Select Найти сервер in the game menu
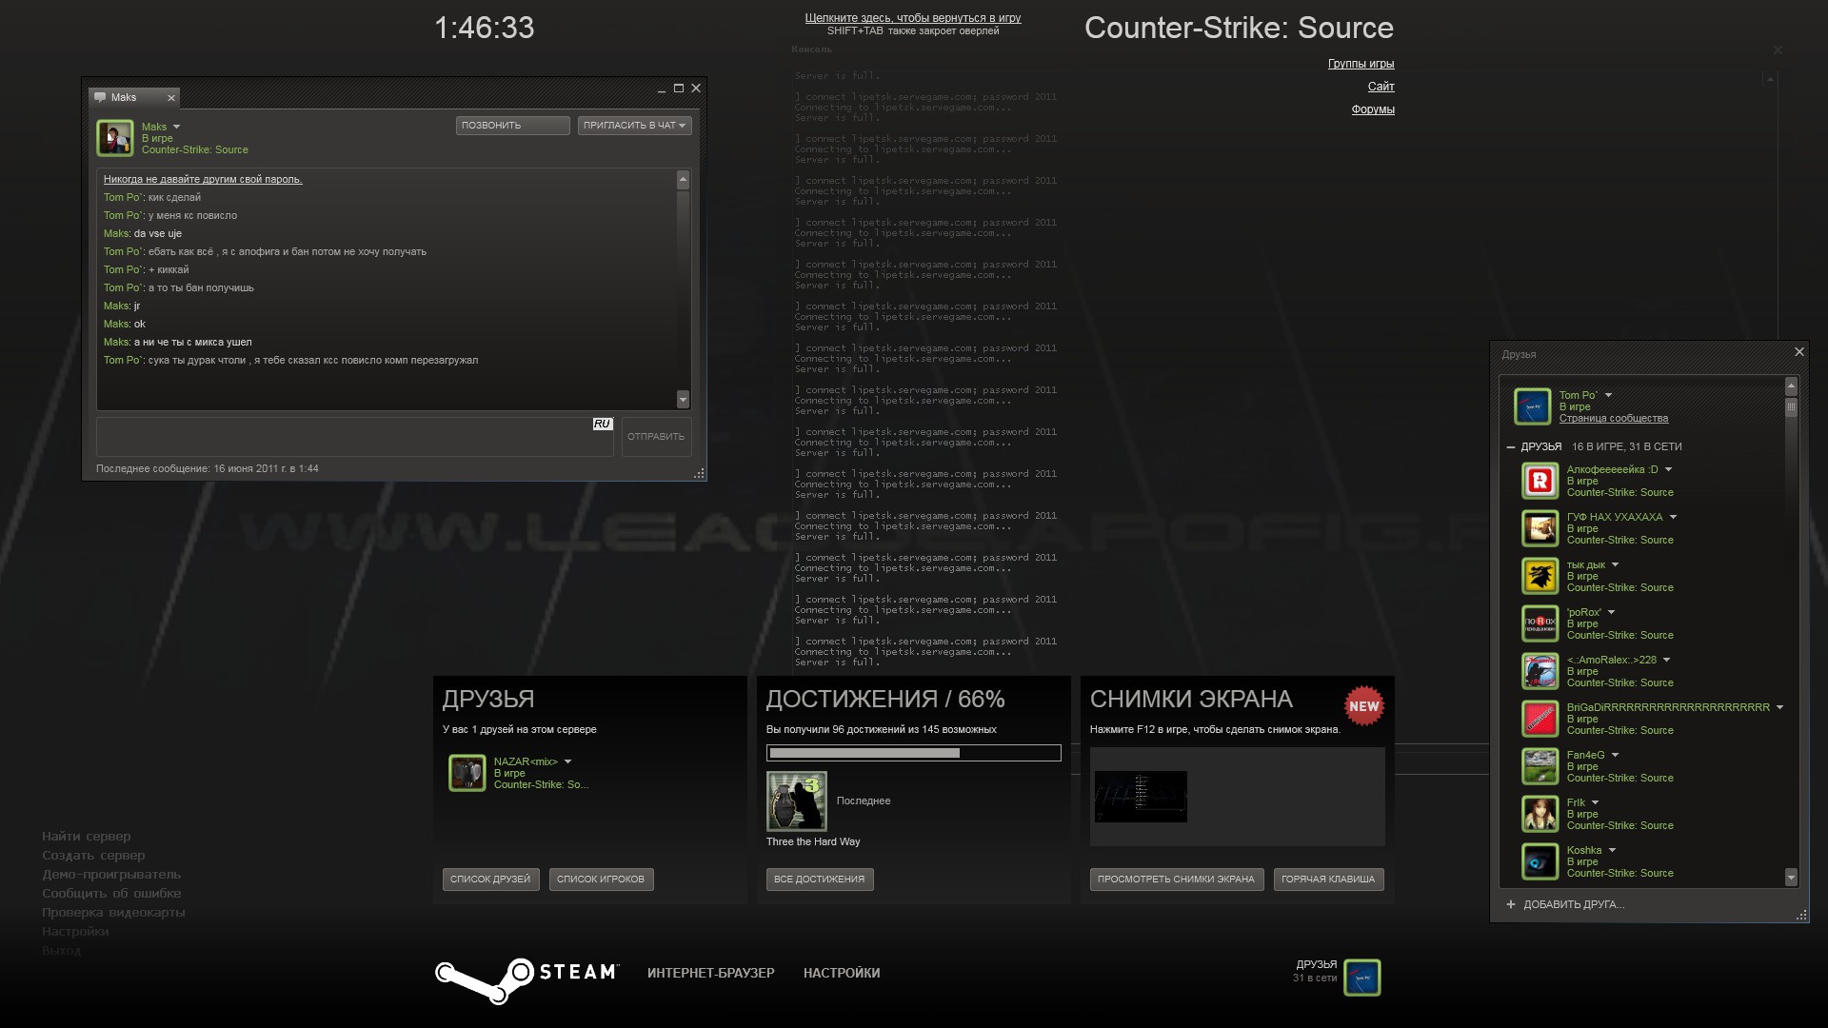 pos(87,837)
